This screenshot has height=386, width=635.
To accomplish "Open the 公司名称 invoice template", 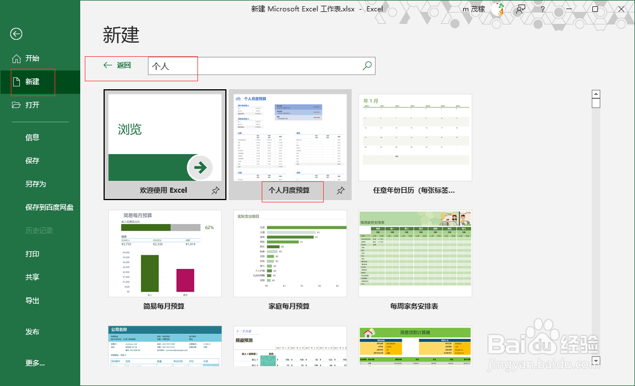I will pyautogui.click(x=165, y=346).
